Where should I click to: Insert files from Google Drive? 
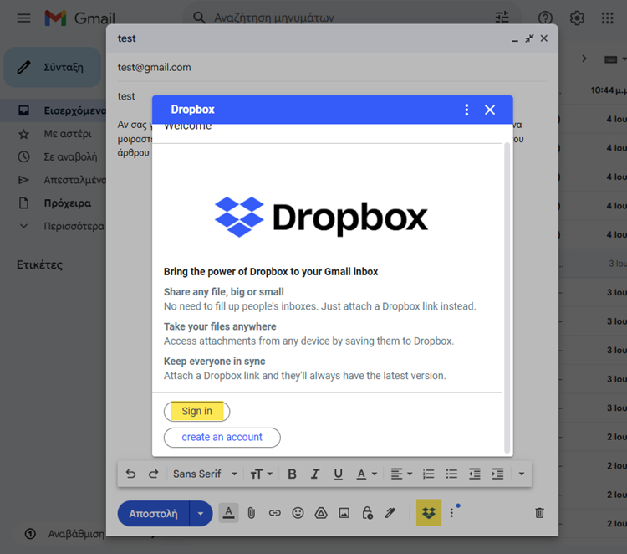pyautogui.click(x=321, y=513)
